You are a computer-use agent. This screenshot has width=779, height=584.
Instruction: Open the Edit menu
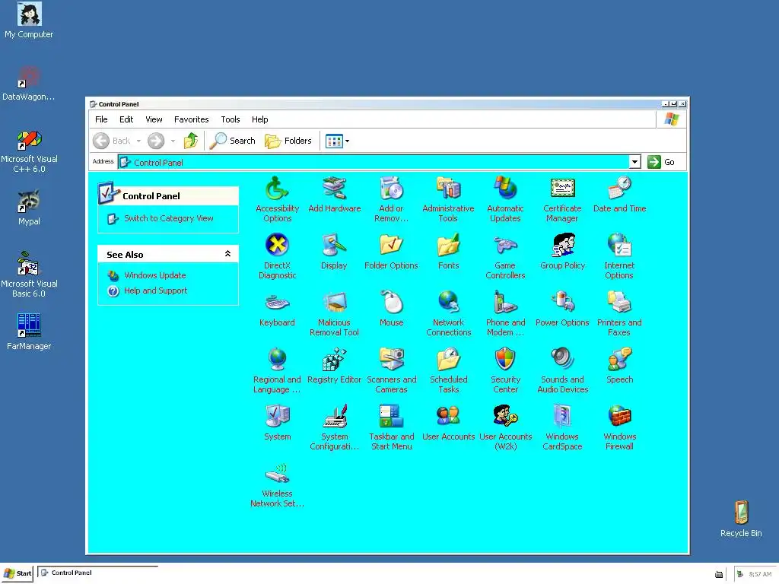click(126, 119)
